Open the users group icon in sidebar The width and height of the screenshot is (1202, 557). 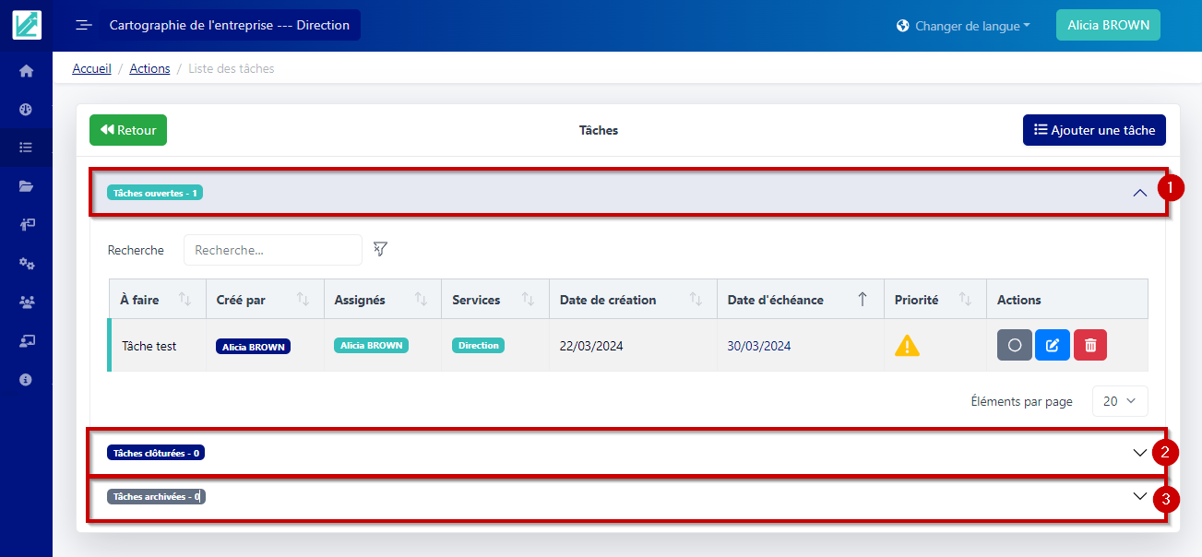coord(26,302)
